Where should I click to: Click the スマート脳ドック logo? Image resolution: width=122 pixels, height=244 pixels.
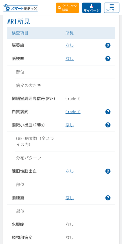pyautogui.click(x=21, y=8)
